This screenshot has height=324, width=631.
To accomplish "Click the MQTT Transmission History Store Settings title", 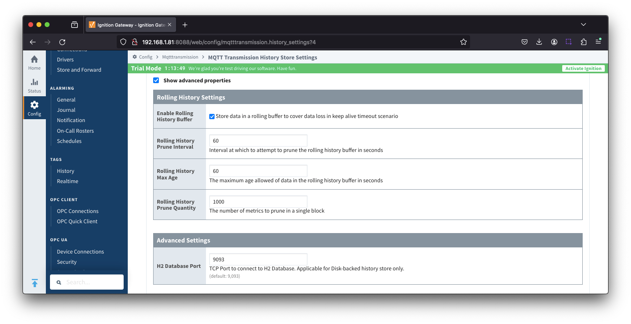I will (262, 57).
